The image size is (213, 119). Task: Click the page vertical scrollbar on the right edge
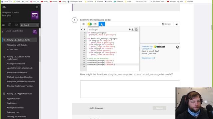(x=212, y=27)
